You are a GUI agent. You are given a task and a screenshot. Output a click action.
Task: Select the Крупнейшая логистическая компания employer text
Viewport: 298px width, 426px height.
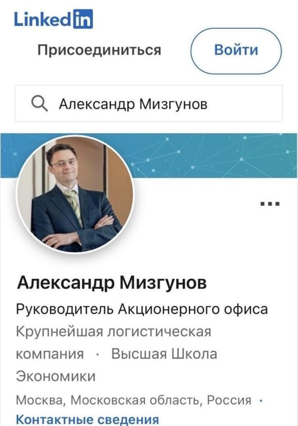(x=113, y=343)
